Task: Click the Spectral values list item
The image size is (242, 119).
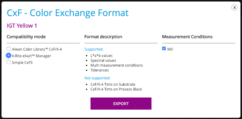Action: click(103, 61)
